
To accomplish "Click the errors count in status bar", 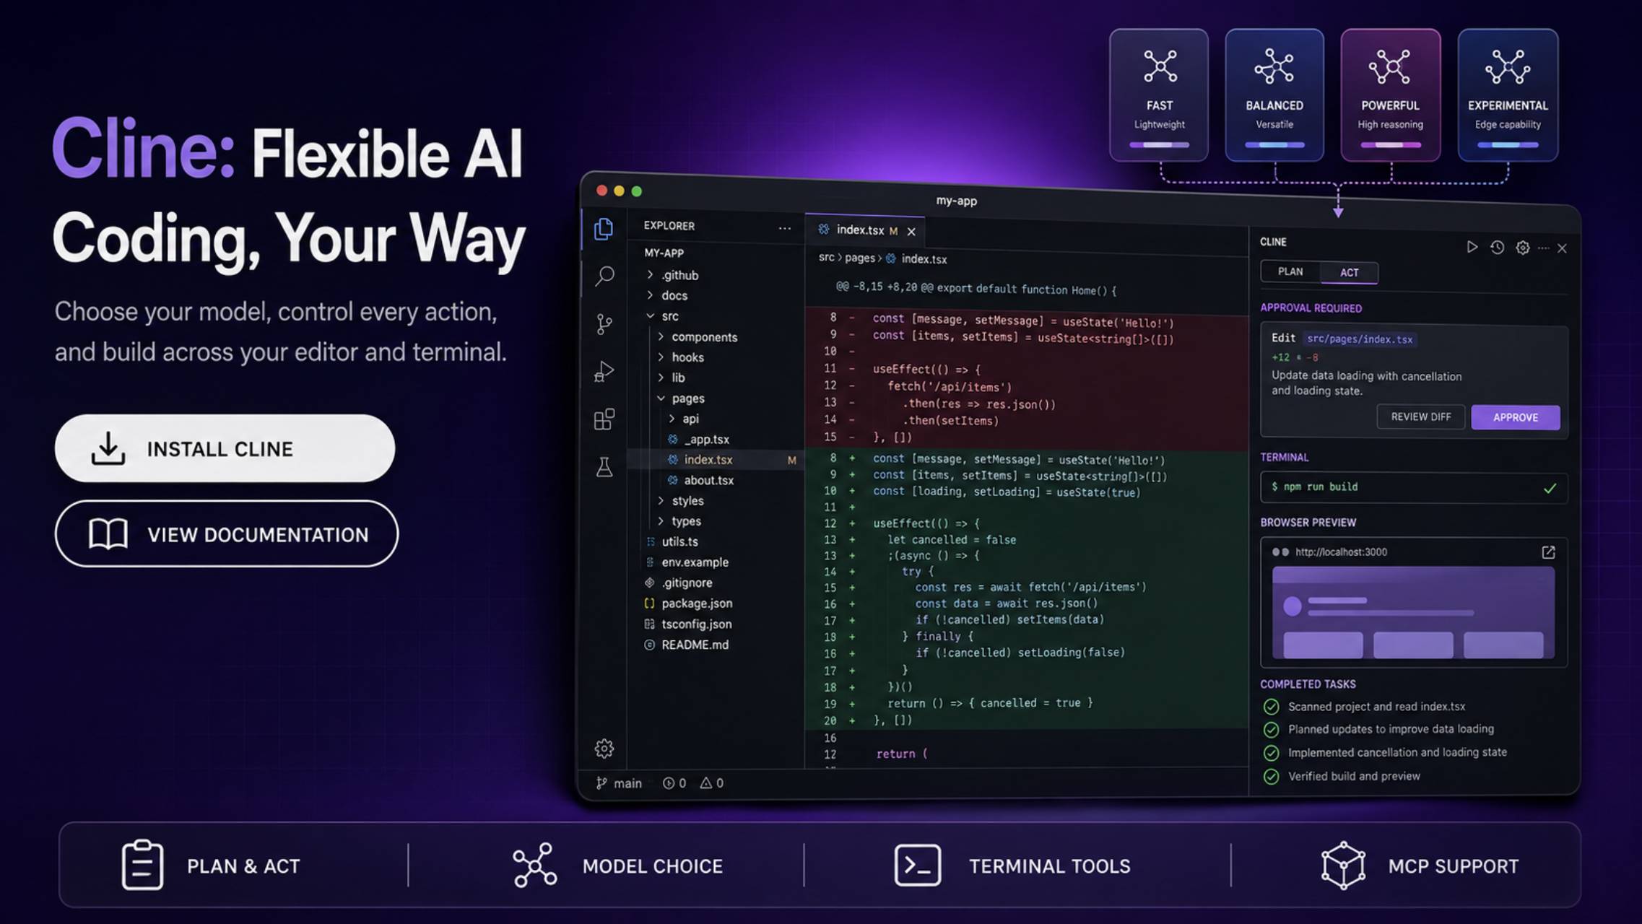I will point(674,783).
